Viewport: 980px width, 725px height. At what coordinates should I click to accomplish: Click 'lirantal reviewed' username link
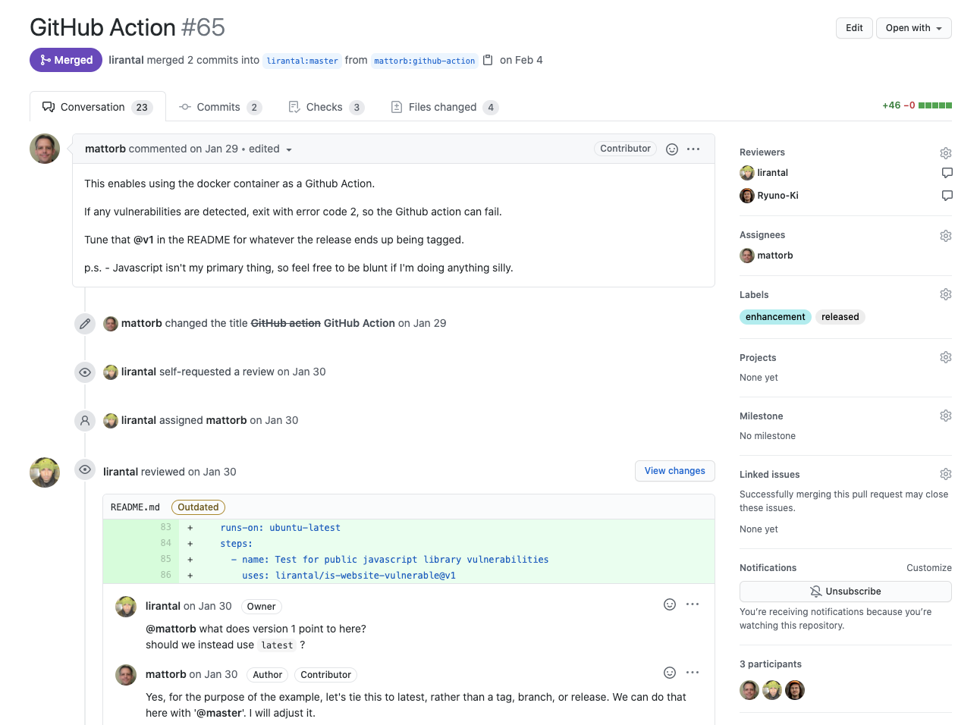121,472
